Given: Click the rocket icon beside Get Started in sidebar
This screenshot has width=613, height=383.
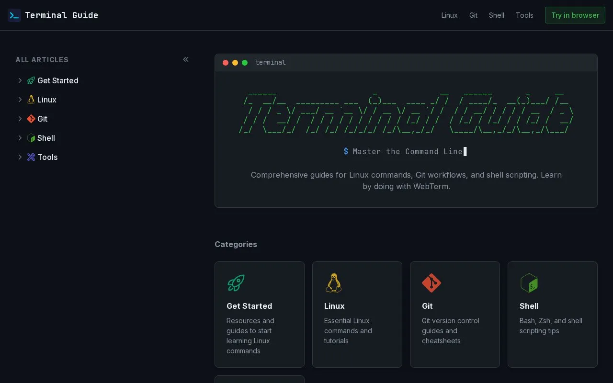Looking at the screenshot, I should click(x=31, y=80).
